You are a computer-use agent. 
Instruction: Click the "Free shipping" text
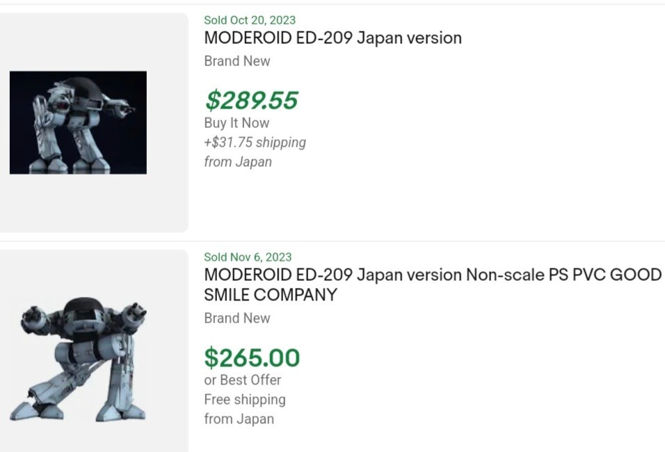pos(244,400)
